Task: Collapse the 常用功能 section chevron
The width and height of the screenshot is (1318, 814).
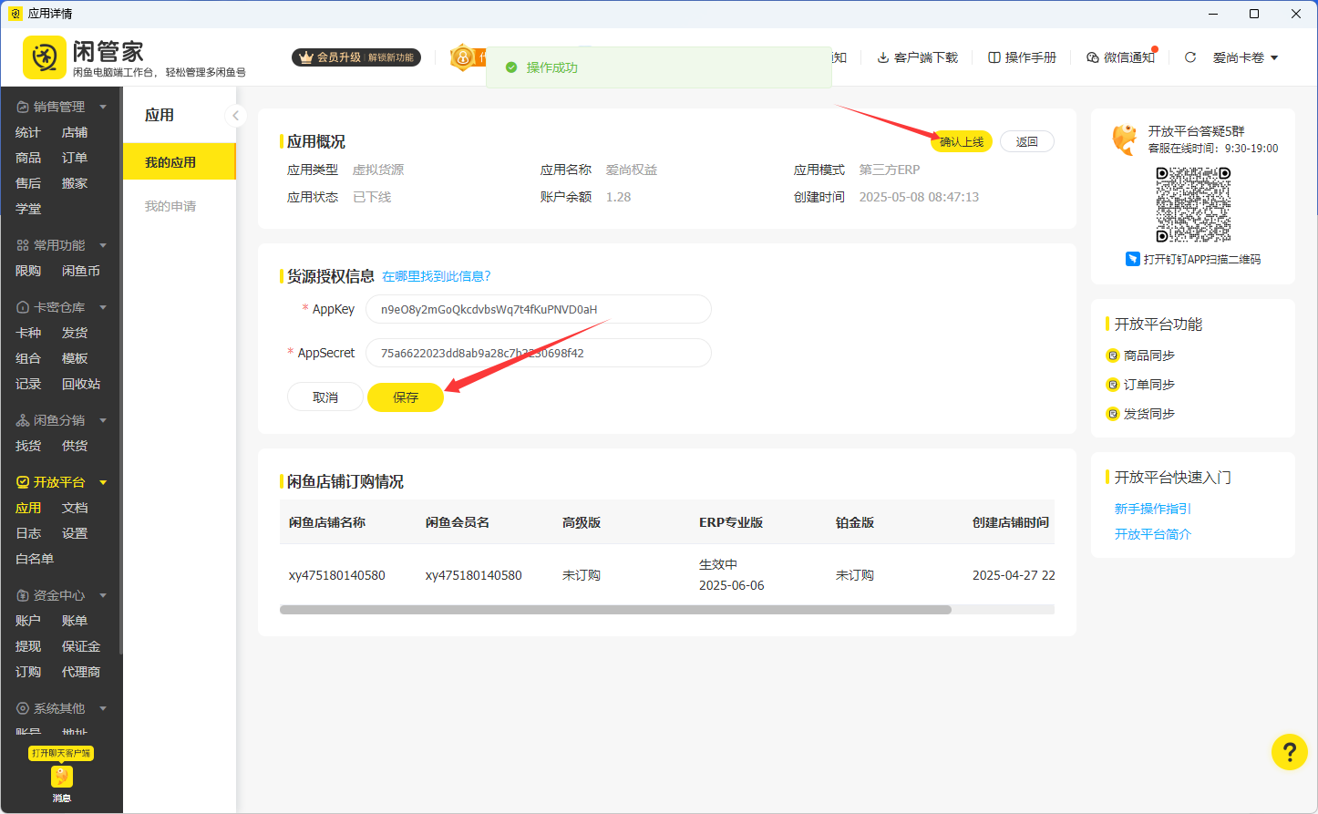Action: pyautogui.click(x=102, y=244)
